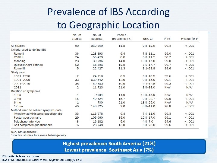Click the subjects value '113,978'
Viewport: 217px width, 163px height.
point(97,114)
